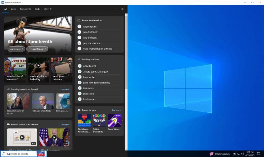Screen dimensions: 264x157
Task: Click the search panel scrollbar down arrow
Action: point(126,149)
